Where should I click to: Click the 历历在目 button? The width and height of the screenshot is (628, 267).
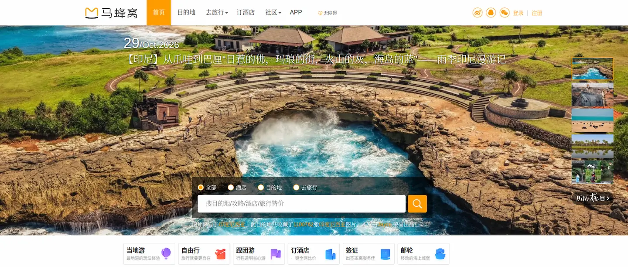pyautogui.click(x=592, y=198)
